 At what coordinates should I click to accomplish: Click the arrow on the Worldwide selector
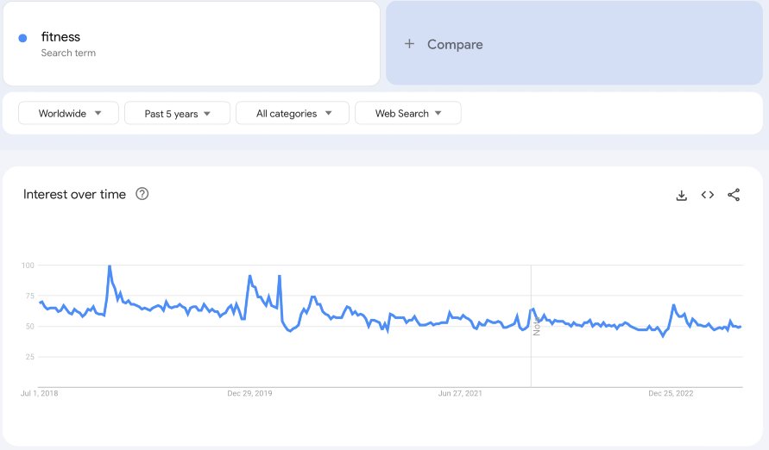[x=98, y=113]
